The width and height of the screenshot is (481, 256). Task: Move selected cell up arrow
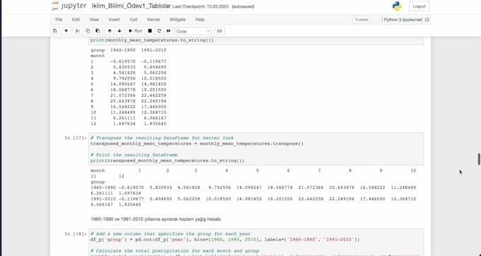pyautogui.click(x=110, y=31)
